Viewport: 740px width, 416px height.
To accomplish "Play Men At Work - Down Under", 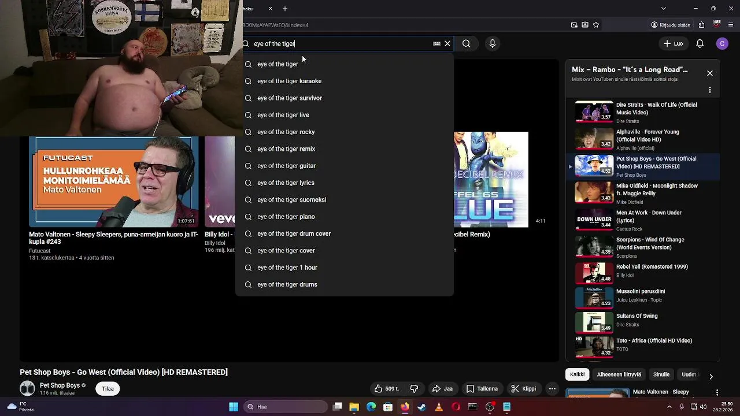I will click(x=642, y=221).
